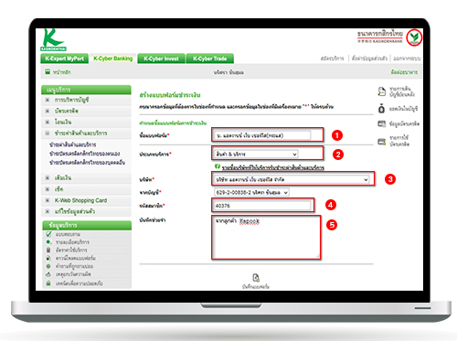The image size is (457, 341).
Task: Click the home icon beside หน้าหลัก
Action: 48,72
